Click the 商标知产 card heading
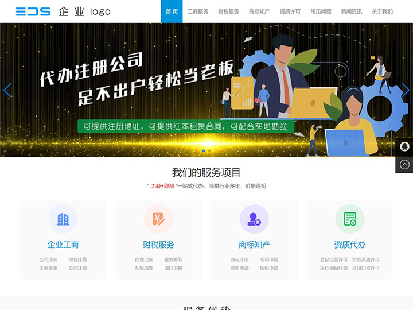This screenshot has width=413, height=310. coord(254,245)
